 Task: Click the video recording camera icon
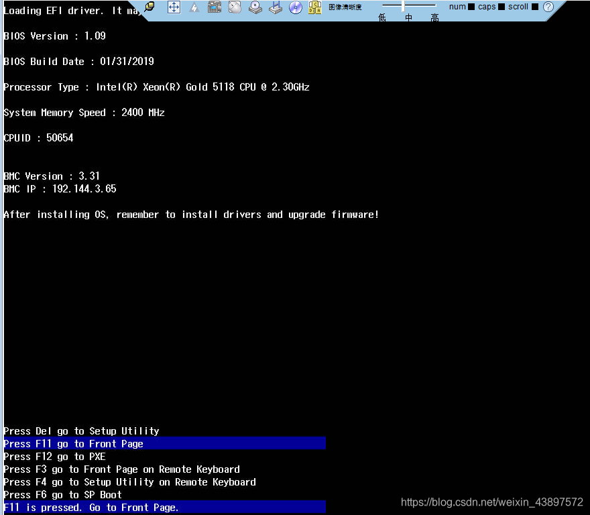coord(215,7)
